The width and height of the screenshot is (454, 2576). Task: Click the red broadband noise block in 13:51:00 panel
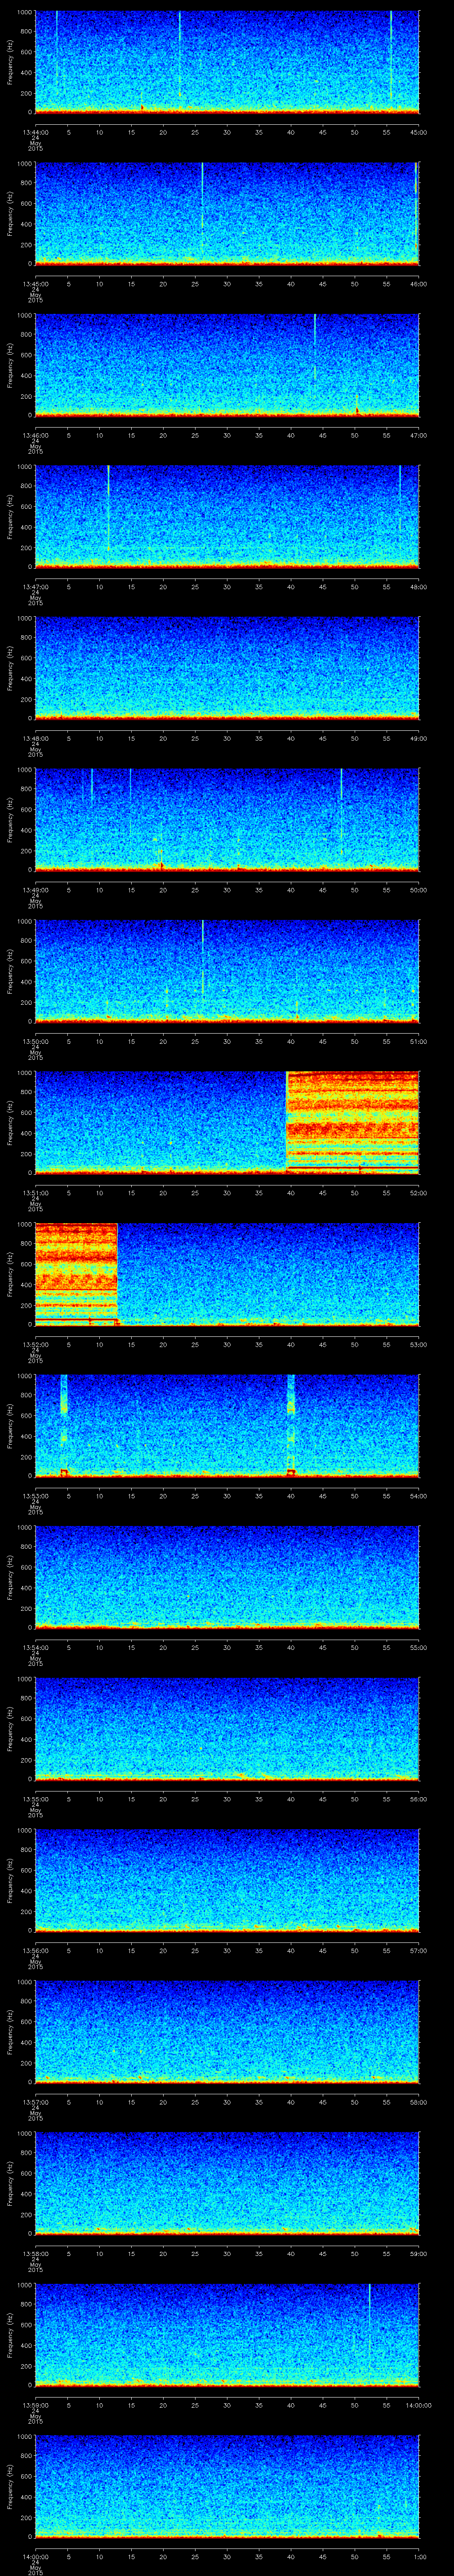click(x=352, y=1122)
